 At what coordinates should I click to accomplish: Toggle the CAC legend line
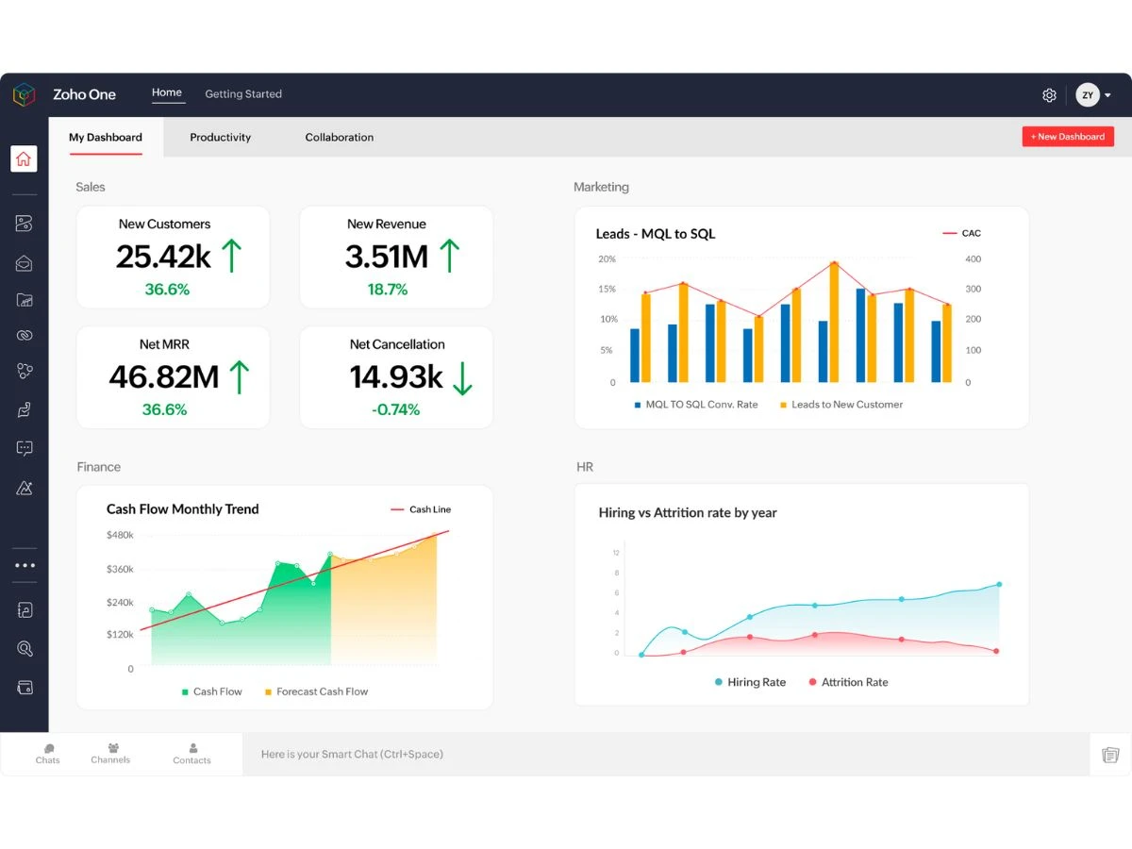coord(962,233)
